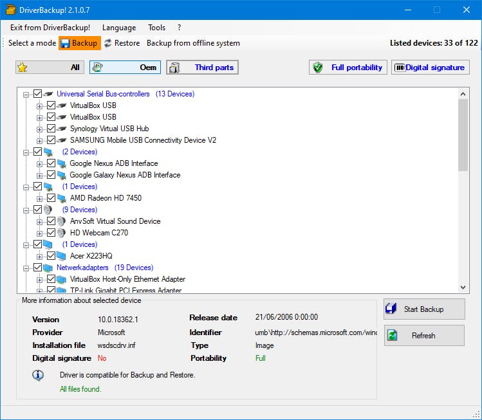Click the Start Backup button
The width and height of the screenshot is (482, 420).
[424, 309]
